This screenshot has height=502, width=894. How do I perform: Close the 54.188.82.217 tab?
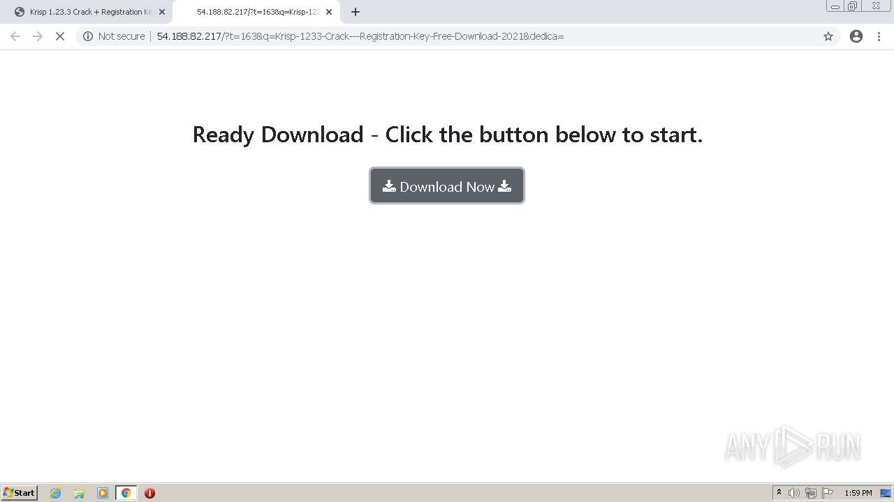point(329,12)
